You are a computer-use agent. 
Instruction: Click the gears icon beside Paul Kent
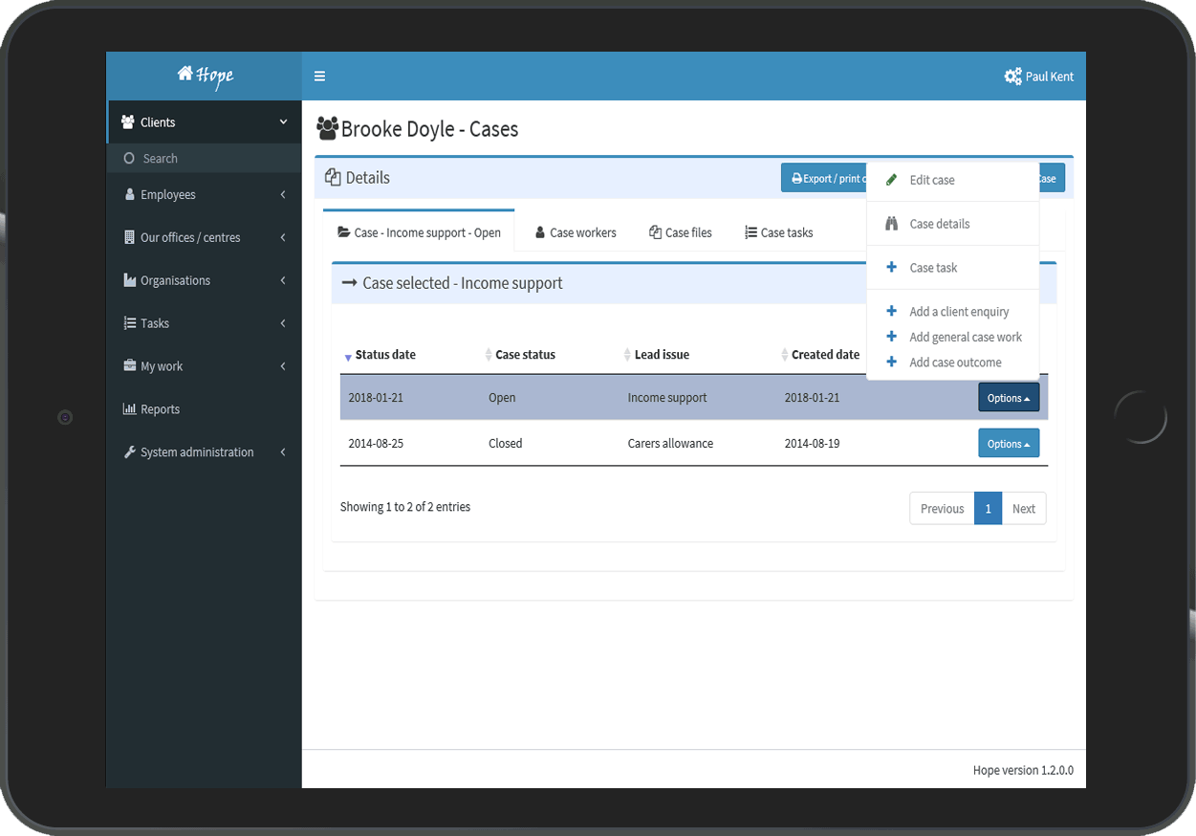[1012, 77]
